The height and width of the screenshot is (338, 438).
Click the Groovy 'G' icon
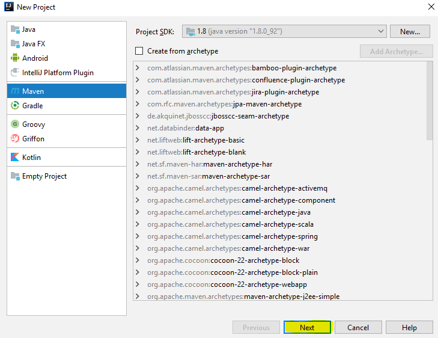pos(15,124)
